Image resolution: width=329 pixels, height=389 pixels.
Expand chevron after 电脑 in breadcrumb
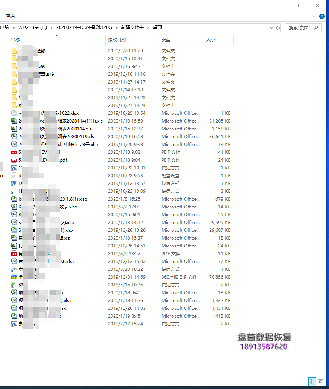point(13,27)
